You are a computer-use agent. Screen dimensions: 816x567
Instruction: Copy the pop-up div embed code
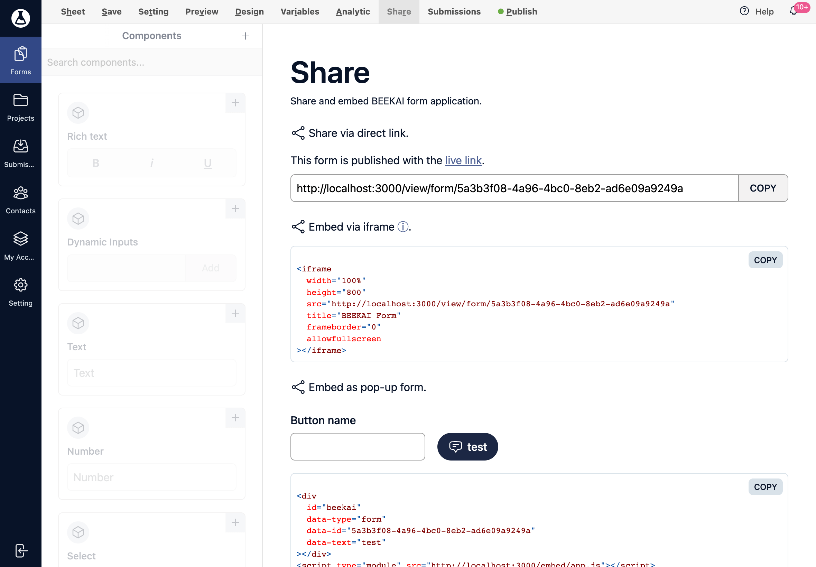click(x=765, y=487)
